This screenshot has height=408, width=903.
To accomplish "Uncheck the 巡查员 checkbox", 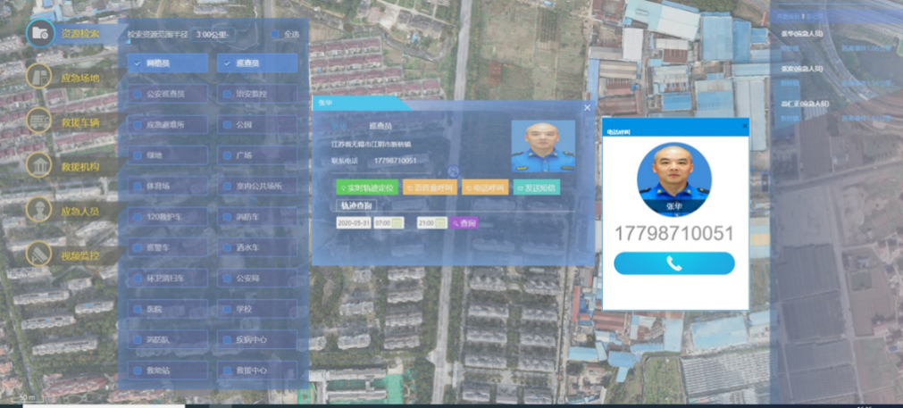I will coord(228,63).
